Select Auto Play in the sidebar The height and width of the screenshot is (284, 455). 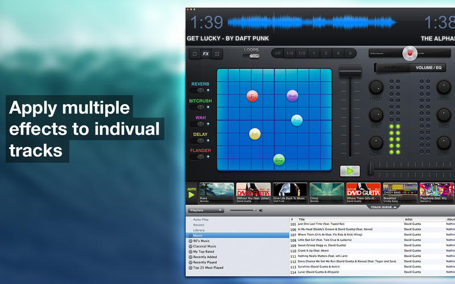click(201, 220)
